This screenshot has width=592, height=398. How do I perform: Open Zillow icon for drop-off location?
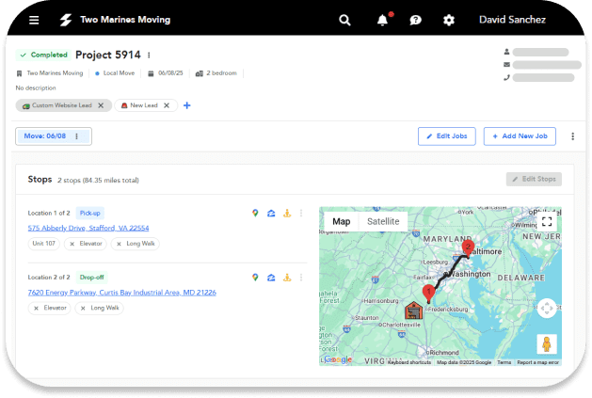pyautogui.click(x=271, y=278)
